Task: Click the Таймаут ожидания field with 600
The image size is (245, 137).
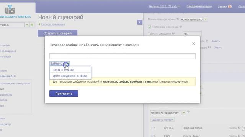Action: pyautogui.click(x=192, y=34)
